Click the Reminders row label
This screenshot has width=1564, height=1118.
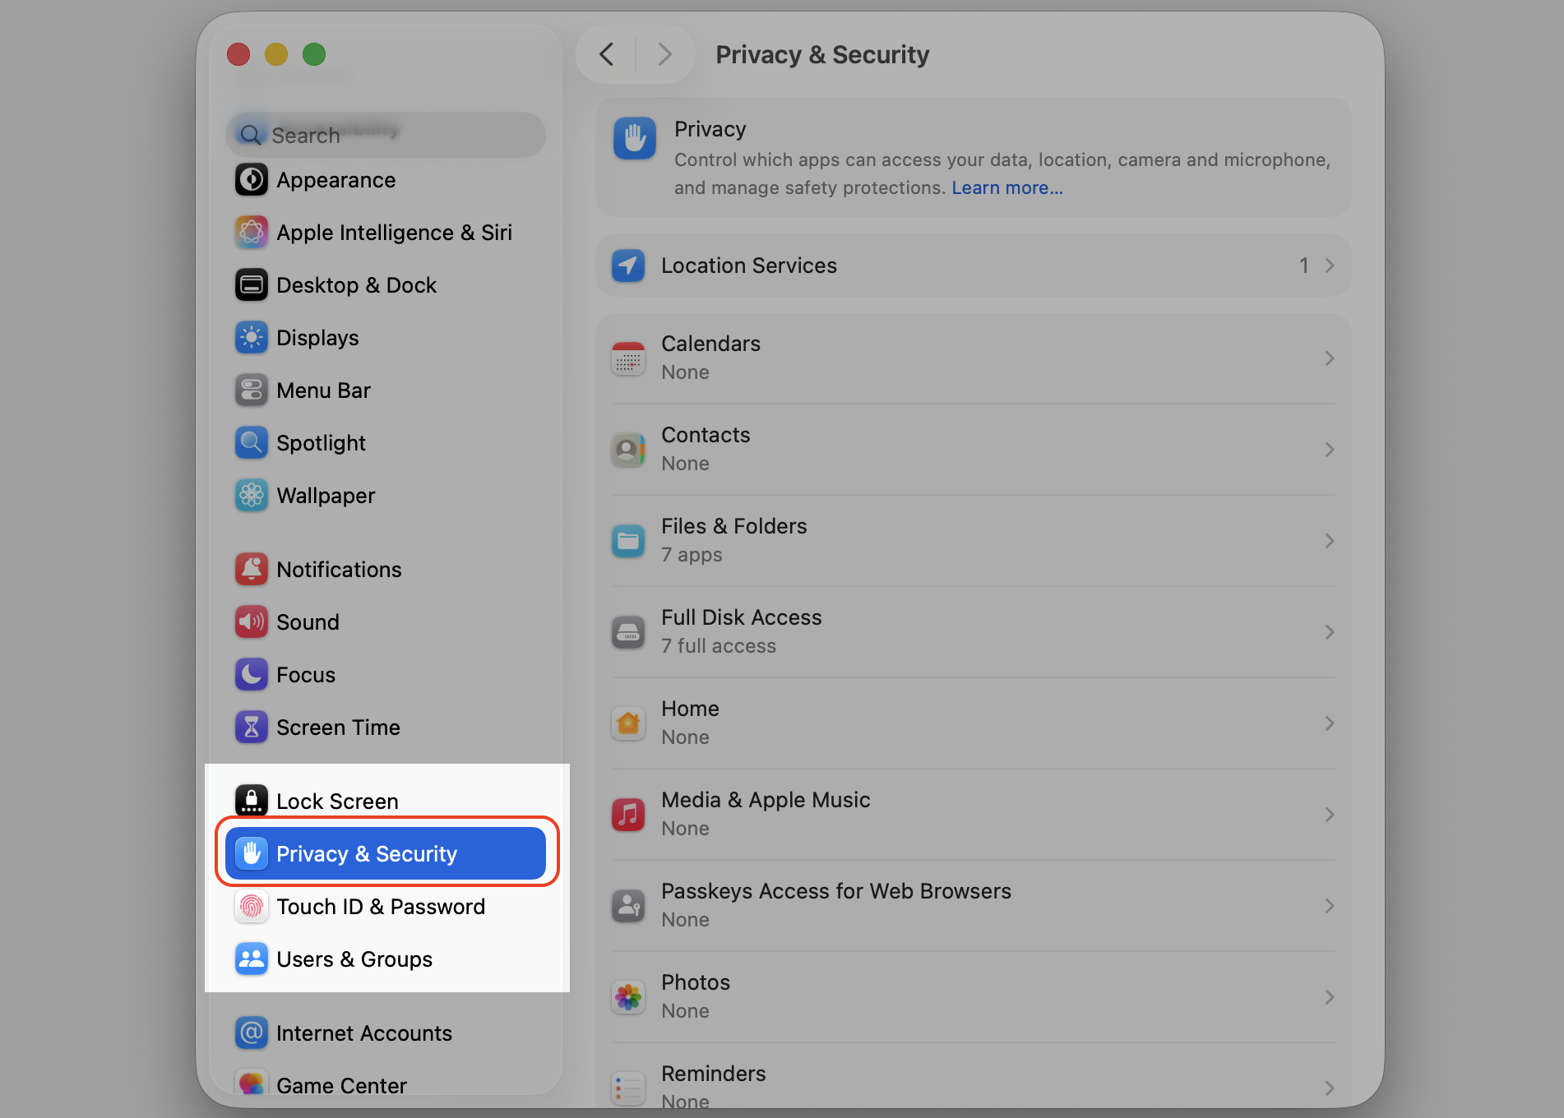click(714, 1074)
